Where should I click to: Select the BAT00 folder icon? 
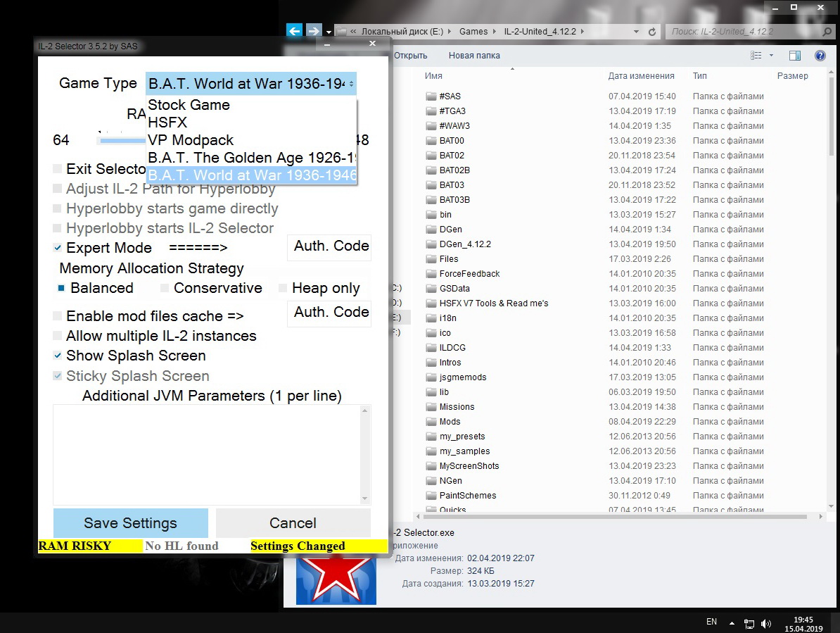(431, 140)
